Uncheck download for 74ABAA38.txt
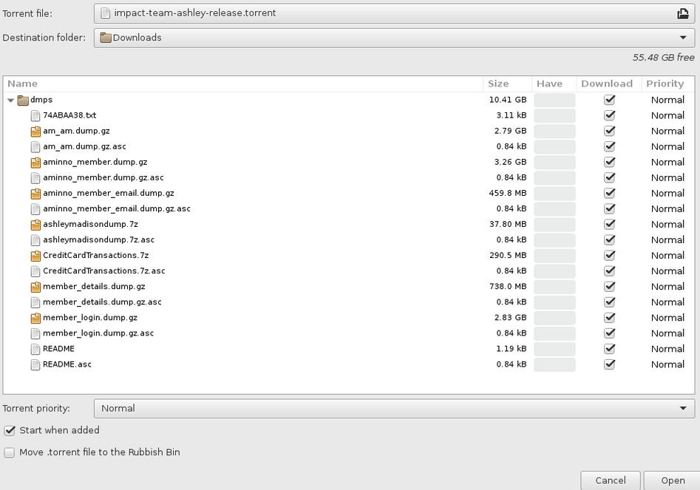The image size is (700, 490). point(609,115)
